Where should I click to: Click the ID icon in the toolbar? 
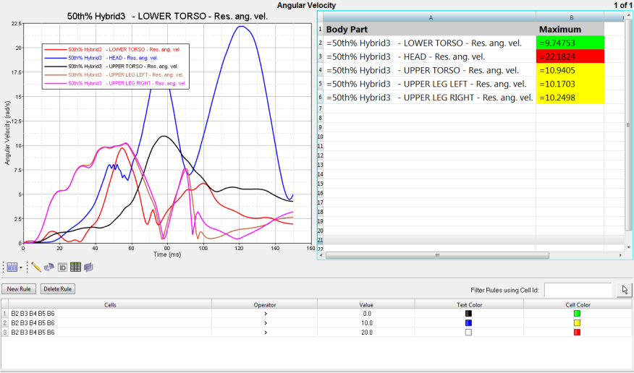(62, 267)
